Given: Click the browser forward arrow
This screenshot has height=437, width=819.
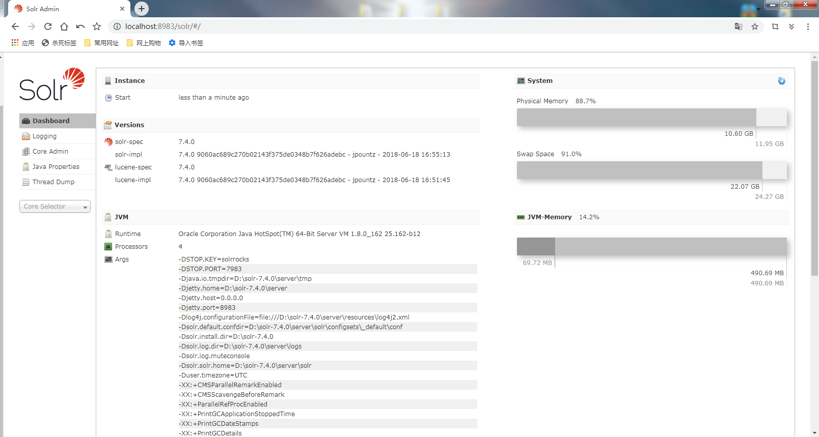Looking at the screenshot, I should 32,26.
